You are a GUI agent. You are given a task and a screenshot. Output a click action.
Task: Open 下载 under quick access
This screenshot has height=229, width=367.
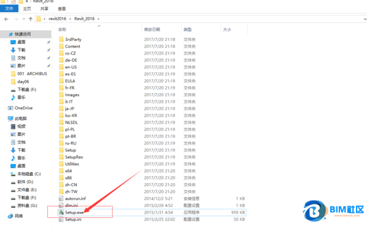point(21,50)
